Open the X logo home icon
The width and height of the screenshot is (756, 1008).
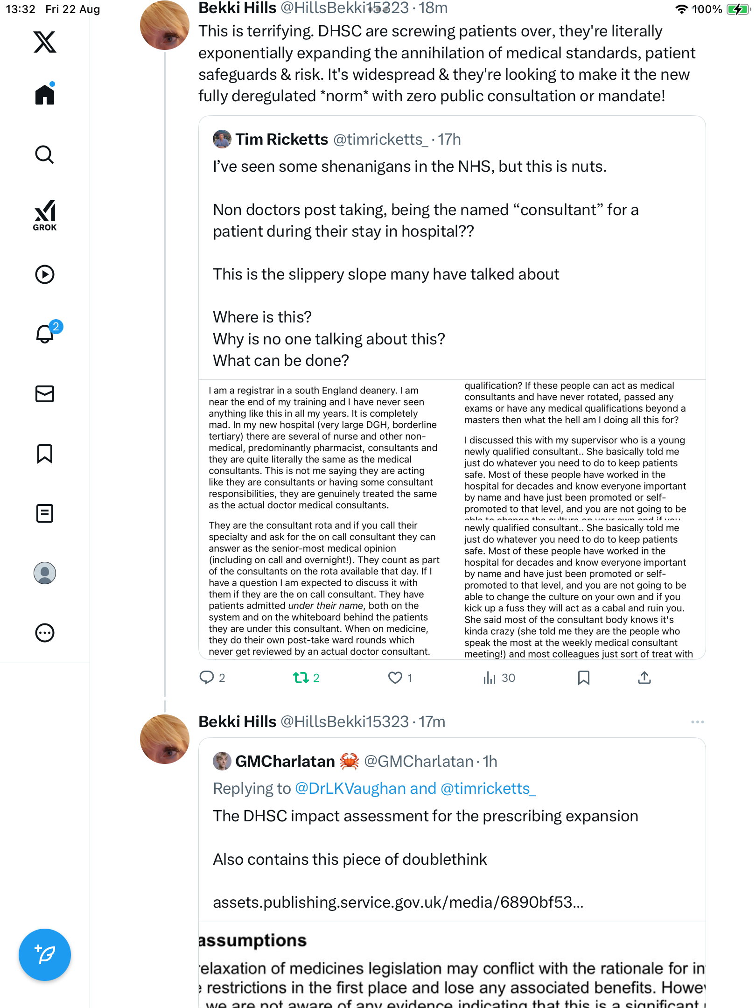[45, 42]
